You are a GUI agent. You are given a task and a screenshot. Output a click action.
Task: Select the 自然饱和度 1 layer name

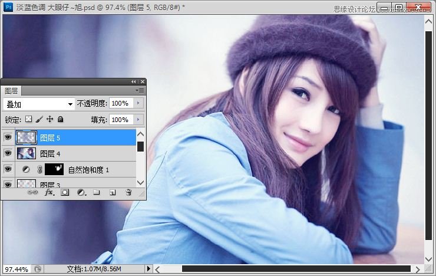point(88,170)
